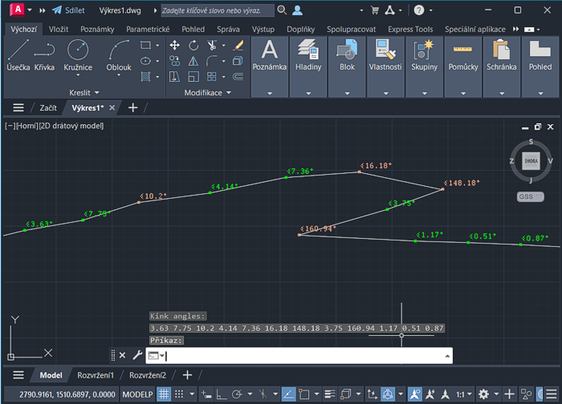Add a new drawing tab with plus
Viewport: 562px width, 404px height.
[x=133, y=107]
